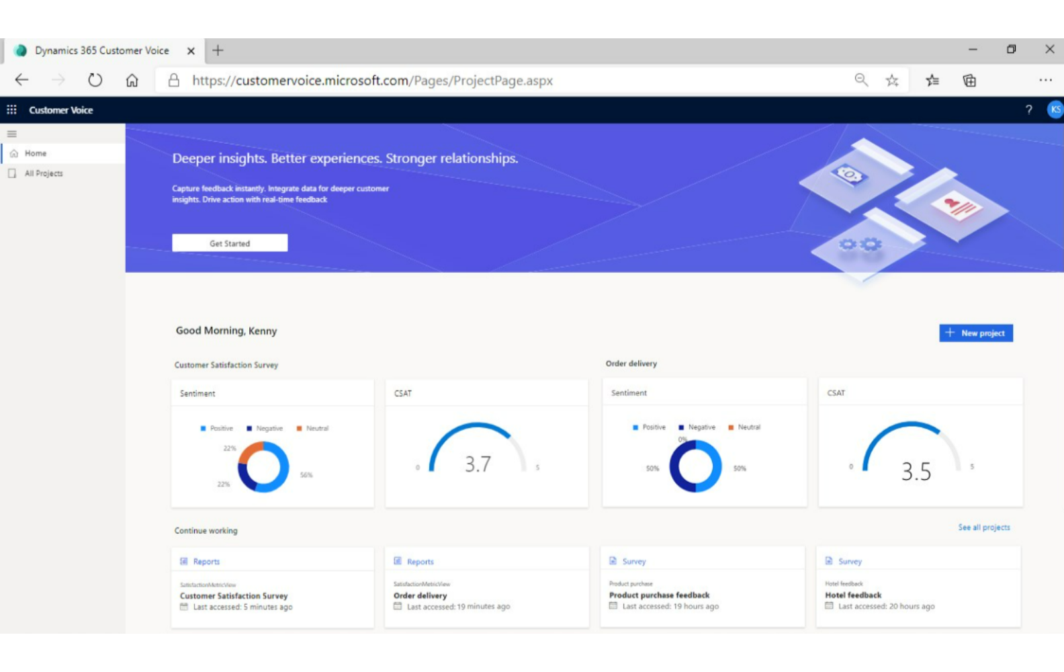Open the See all projects link
The image size is (1064, 672).
tap(984, 528)
